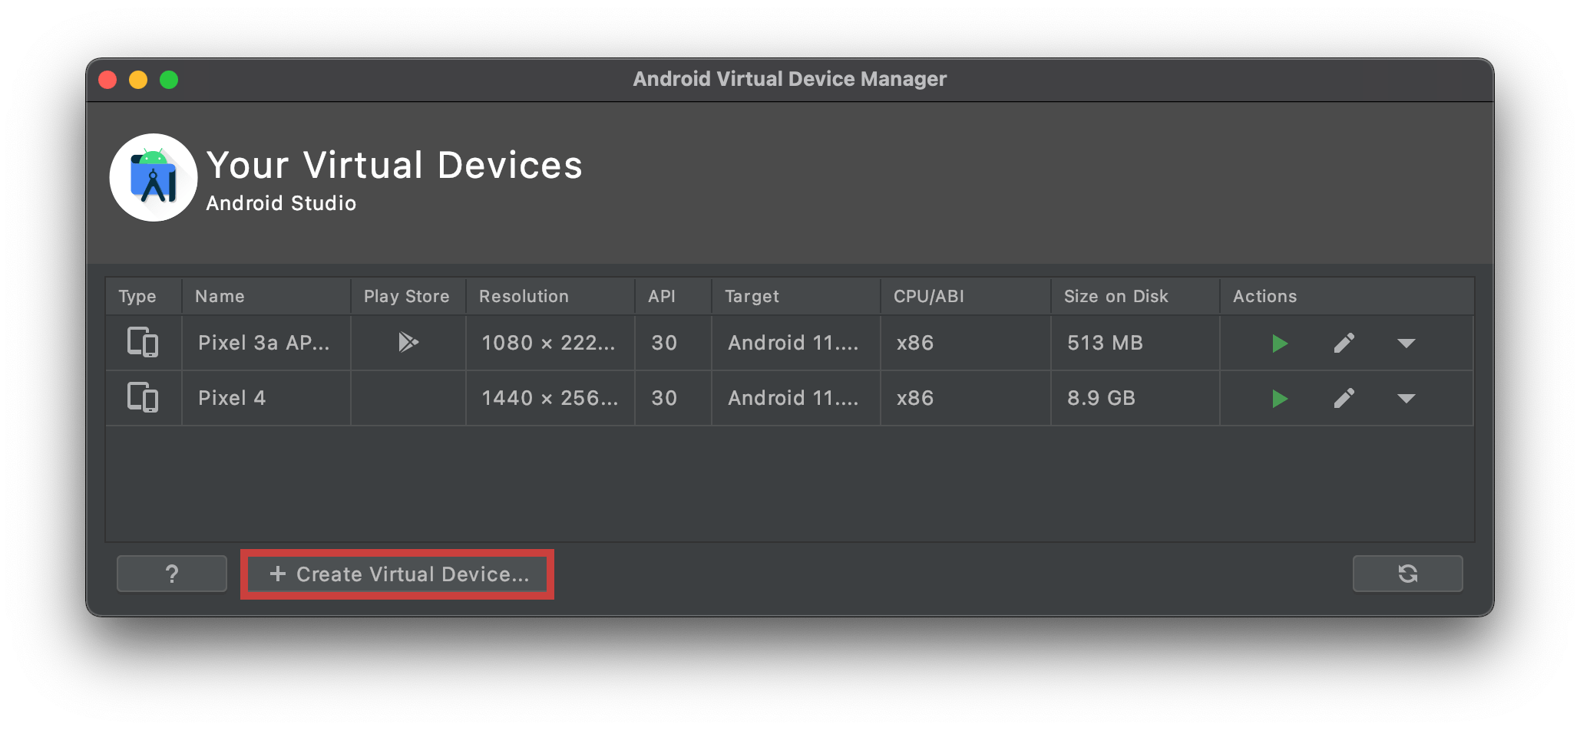Launch the Pixel 4 emulator
Image resolution: width=1580 pixels, height=730 pixels.
pos(1279,398)
